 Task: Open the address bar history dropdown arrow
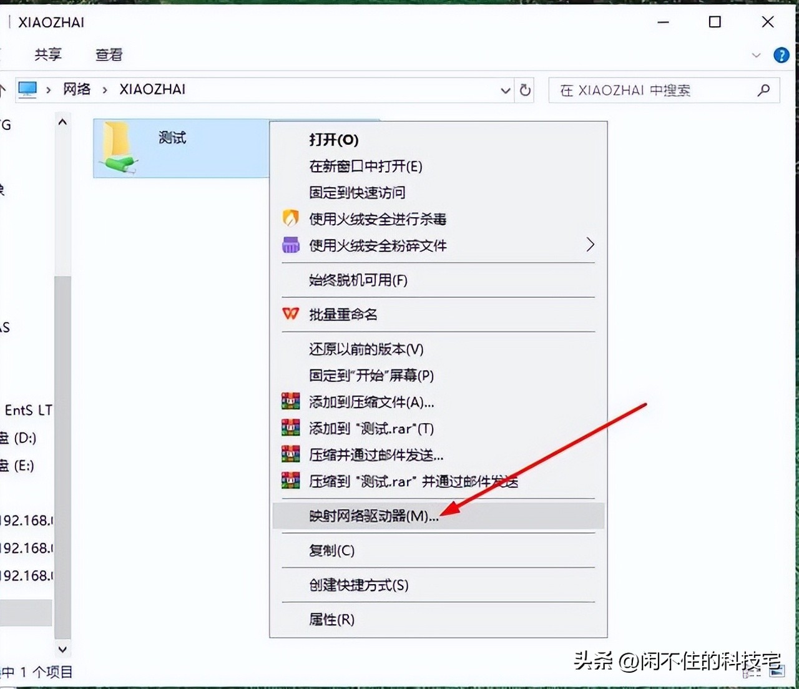click(505, 90)
